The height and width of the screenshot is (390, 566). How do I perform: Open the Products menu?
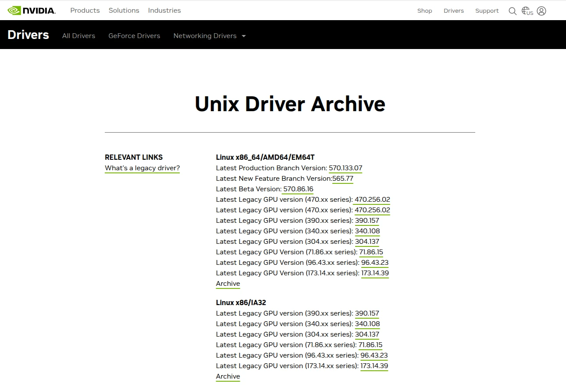(85, 11)
